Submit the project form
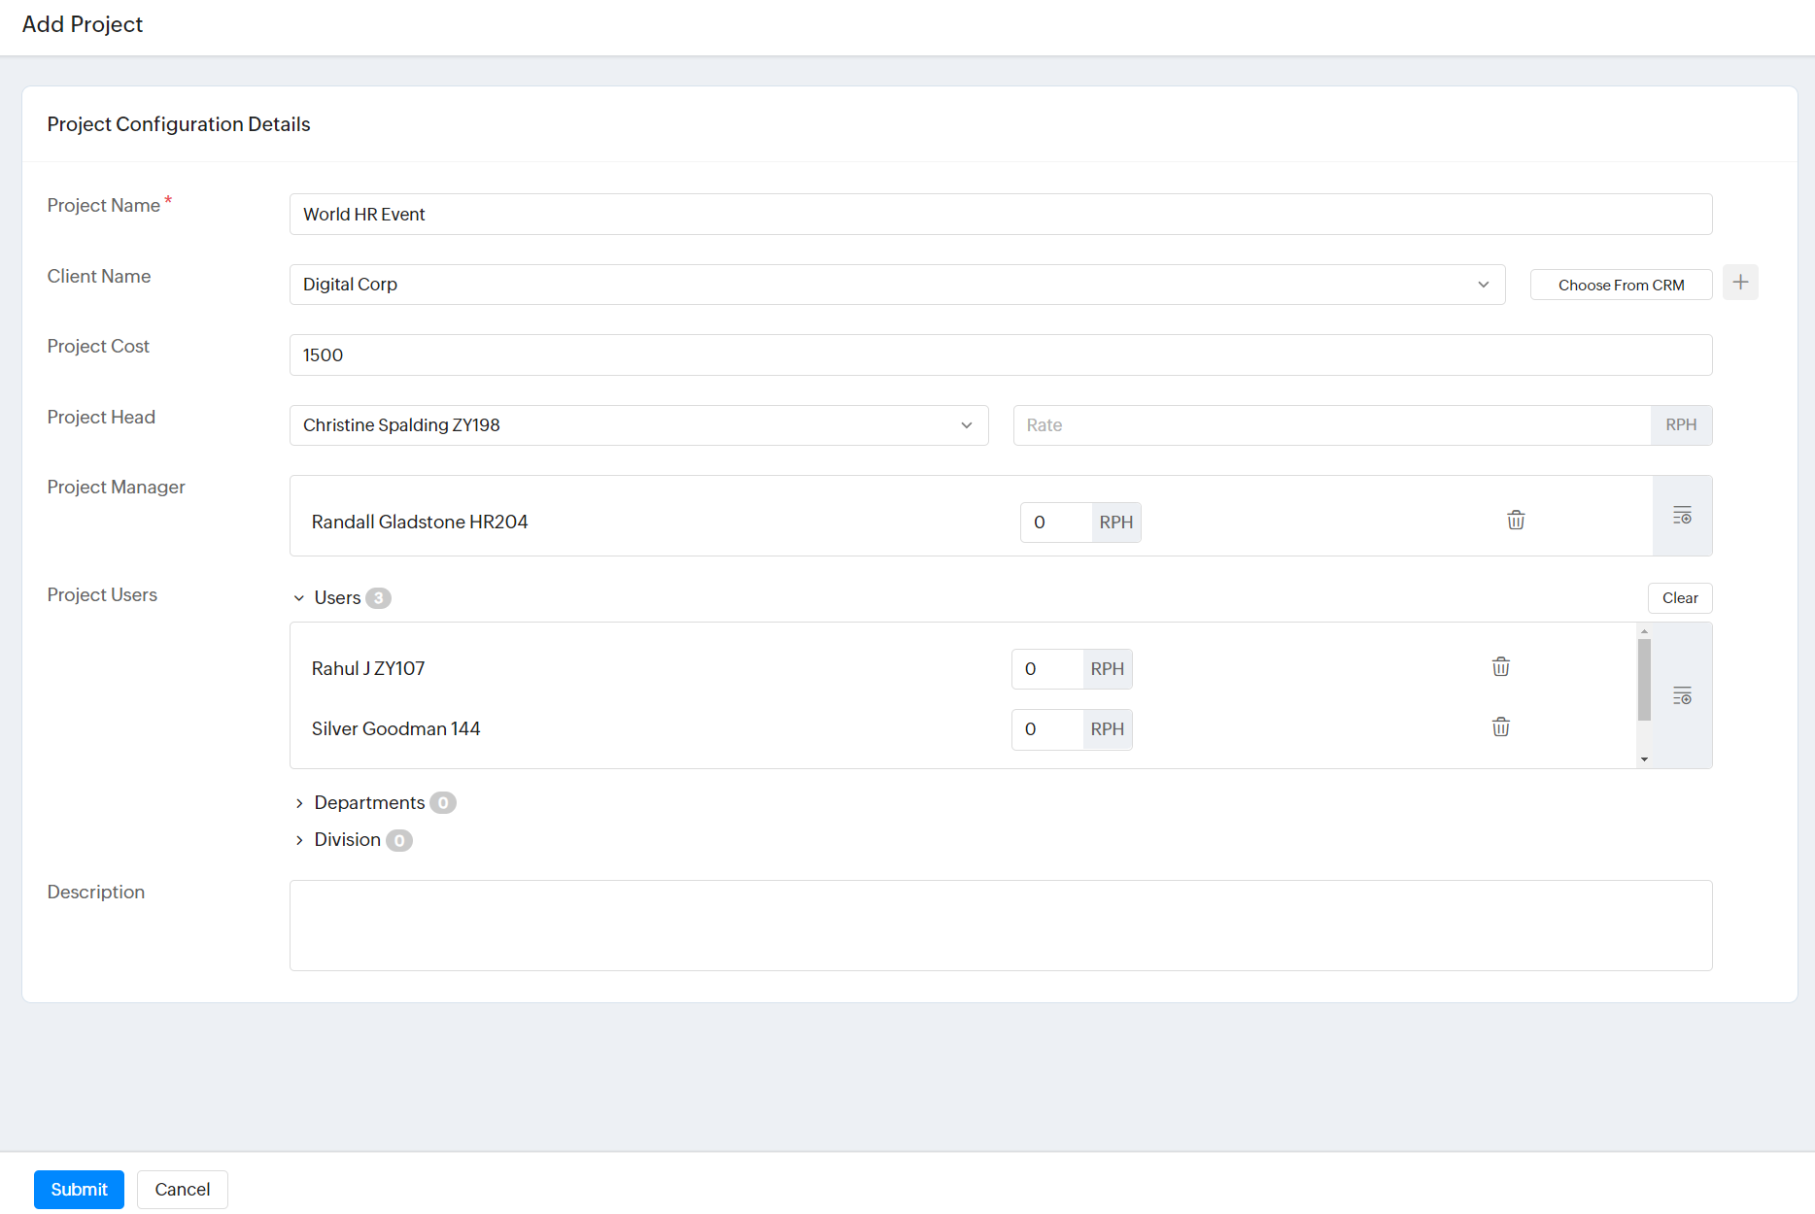The image size is (1815, 1214). tap(79, 1190)
